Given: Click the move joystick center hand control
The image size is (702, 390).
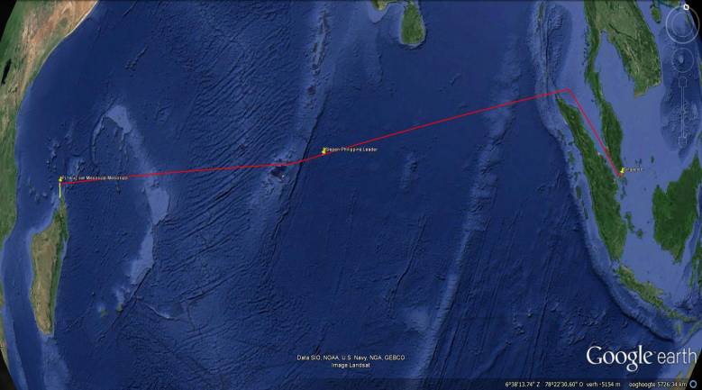Looking at the screenshot, I should [x=682, y=60].
